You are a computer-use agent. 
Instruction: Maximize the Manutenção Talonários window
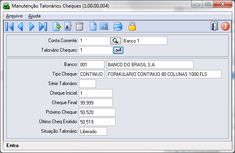coord(208,4)
